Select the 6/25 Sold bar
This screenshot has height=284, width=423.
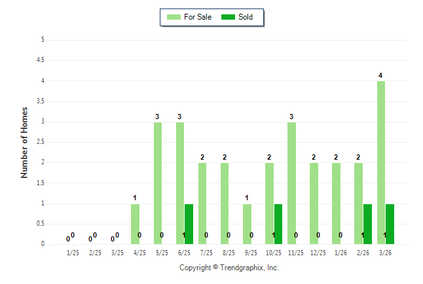(x=189, y=224)
